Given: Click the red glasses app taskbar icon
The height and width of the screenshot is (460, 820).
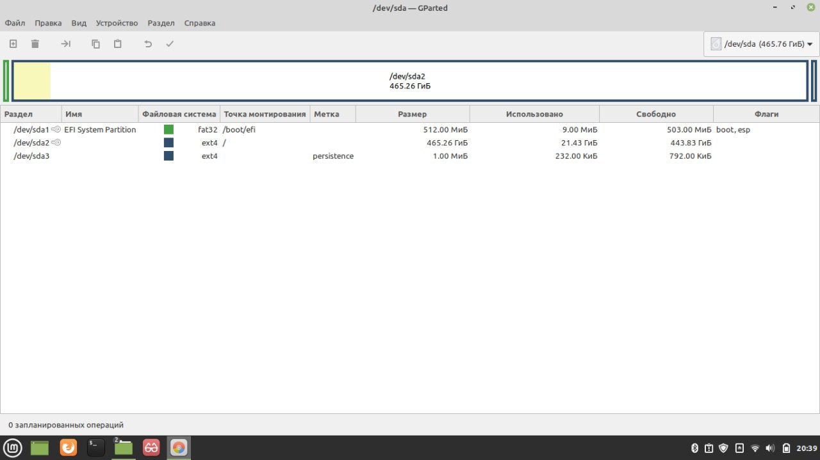Looking at the screenshot, I should [x=151, y=447].
